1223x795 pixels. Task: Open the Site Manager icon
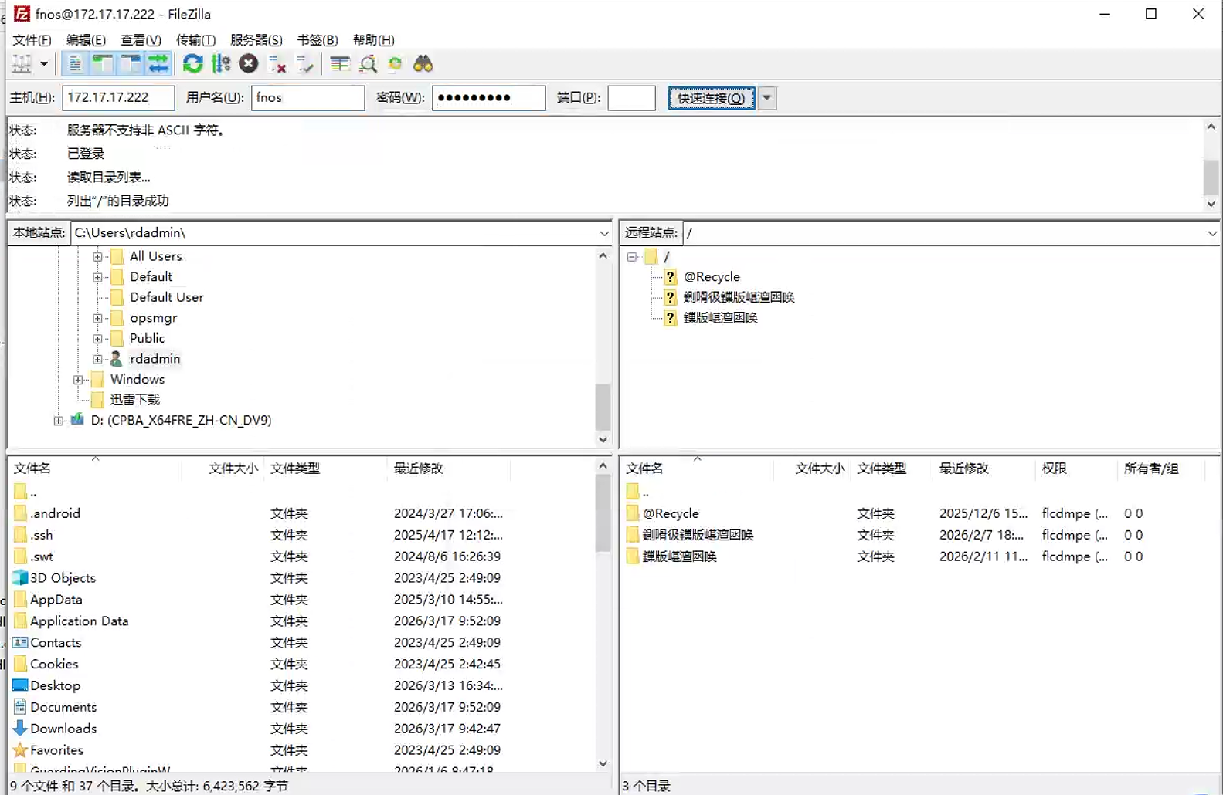point(22,64)
